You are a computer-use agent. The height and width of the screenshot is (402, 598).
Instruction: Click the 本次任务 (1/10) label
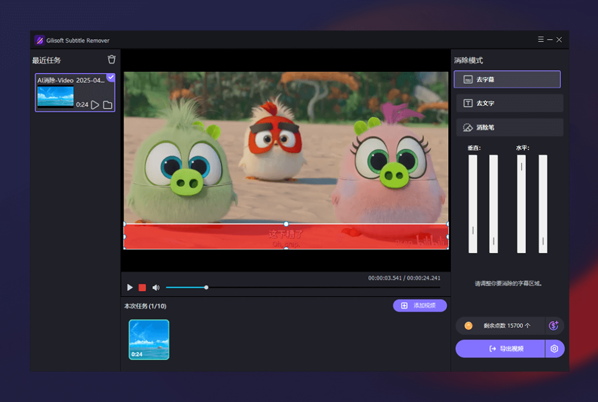pyautogui.click(x=145, y=306)
